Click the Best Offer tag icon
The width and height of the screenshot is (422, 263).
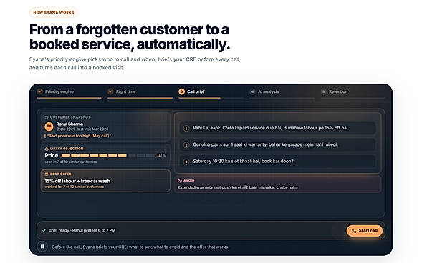tap(47, 174)
